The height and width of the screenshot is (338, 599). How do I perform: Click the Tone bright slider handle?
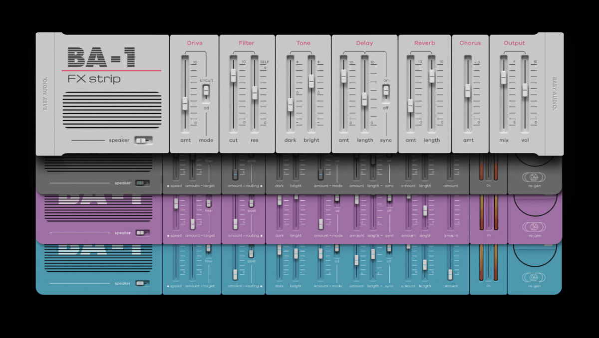click(x=311, y=81)
